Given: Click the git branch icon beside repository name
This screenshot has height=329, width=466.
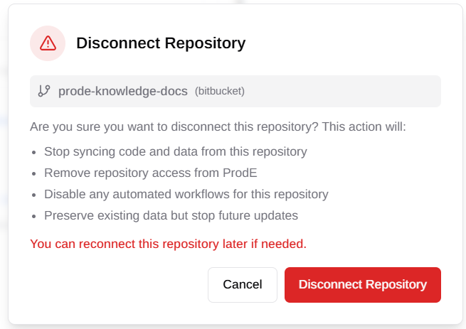Looking at the screenshot, I should (x=44, y=91).
